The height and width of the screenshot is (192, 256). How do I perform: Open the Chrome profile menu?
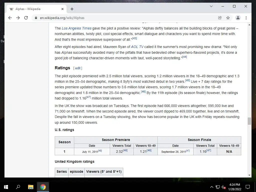pyautogui.click(x=238, y=18)
